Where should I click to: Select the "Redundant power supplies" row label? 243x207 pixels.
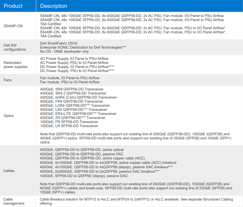16,65
